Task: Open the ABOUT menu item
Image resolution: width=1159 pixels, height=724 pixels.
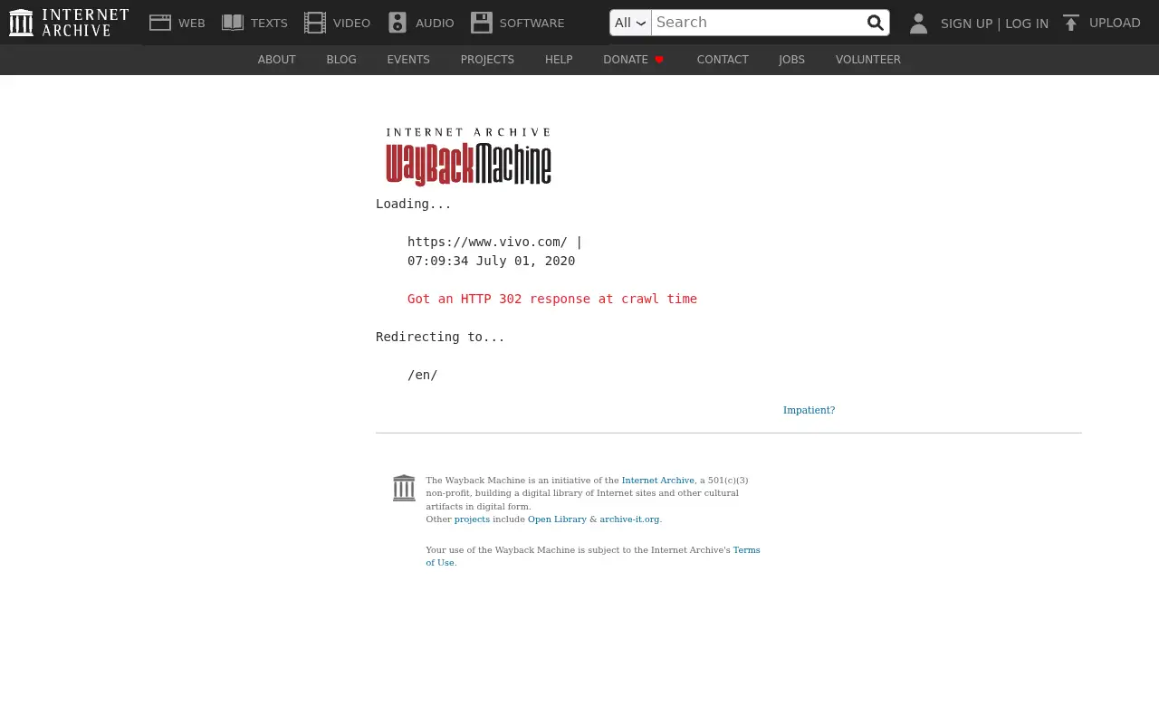Action: (x=276, y=60)
